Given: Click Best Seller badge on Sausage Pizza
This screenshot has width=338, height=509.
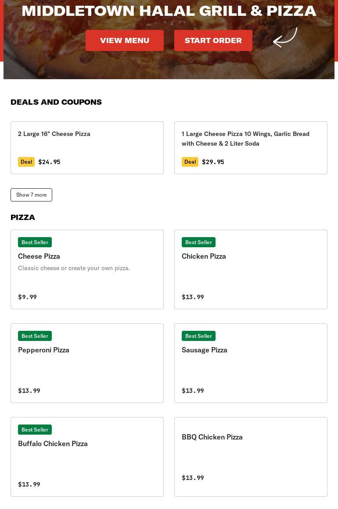Looking at the screenshot, I should pyautogui.click(x=198, y=336).
